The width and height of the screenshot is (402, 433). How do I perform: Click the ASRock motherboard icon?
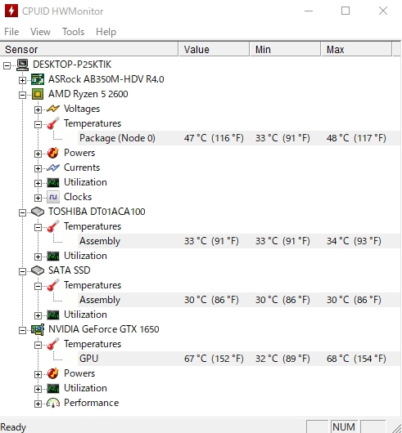coord(38,79)
